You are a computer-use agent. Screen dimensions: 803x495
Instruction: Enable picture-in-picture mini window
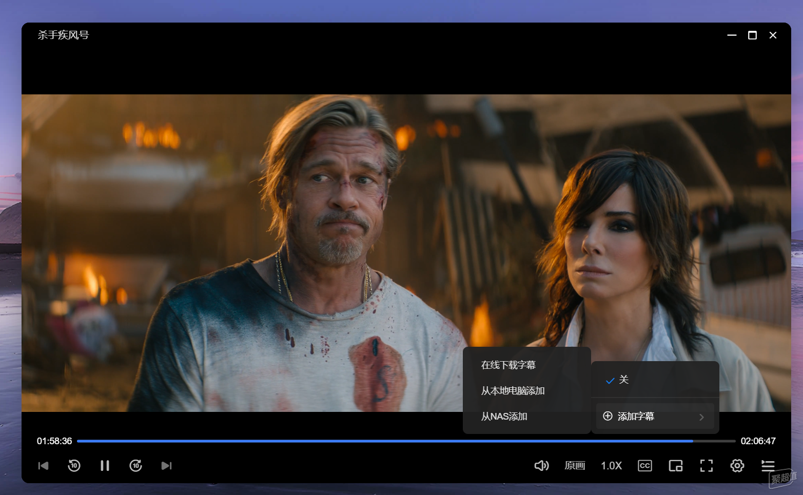click(676, 466)
